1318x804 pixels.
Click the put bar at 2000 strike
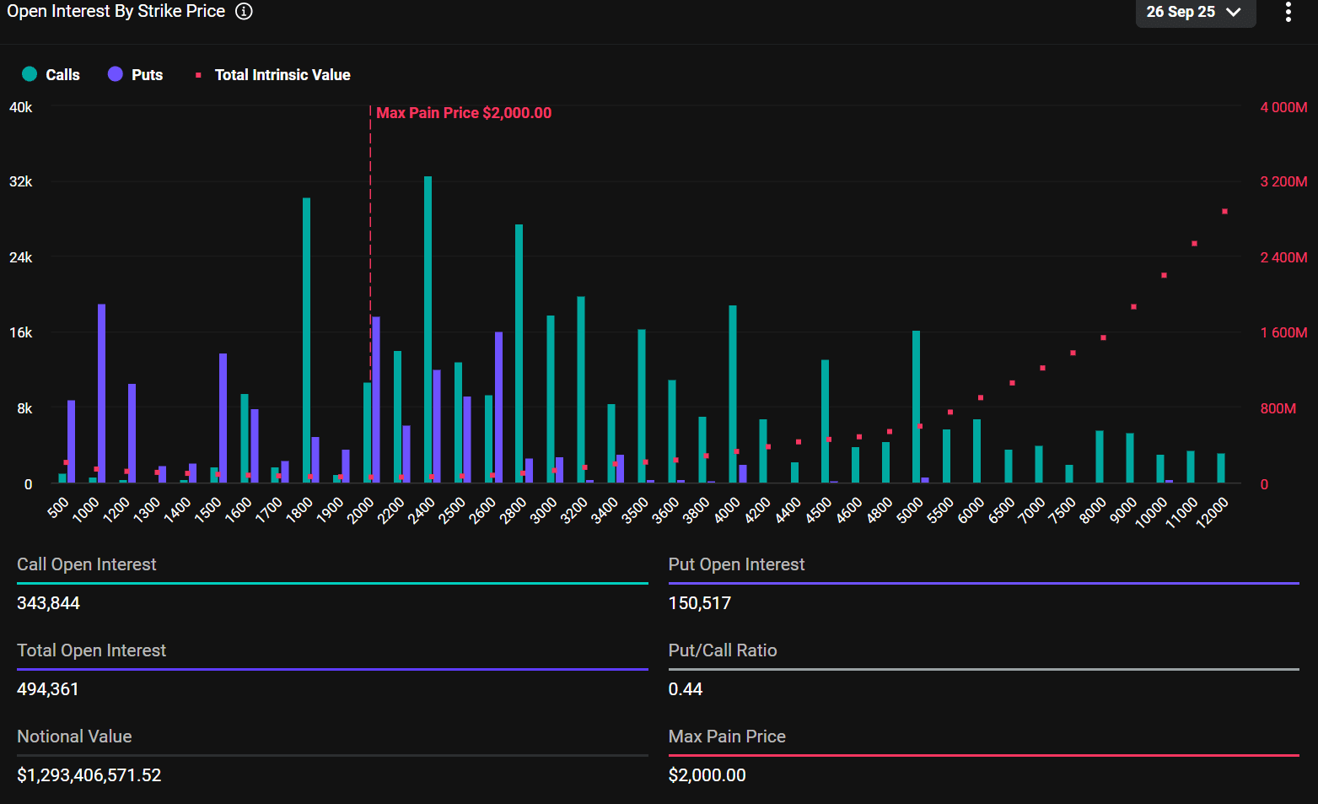point(376,399)
